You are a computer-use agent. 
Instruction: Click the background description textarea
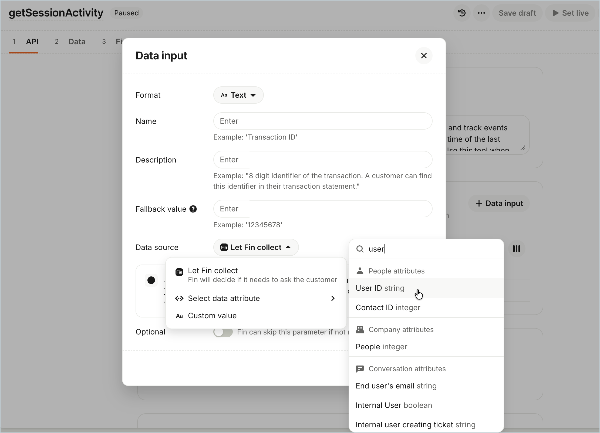(x=487, y=135)
